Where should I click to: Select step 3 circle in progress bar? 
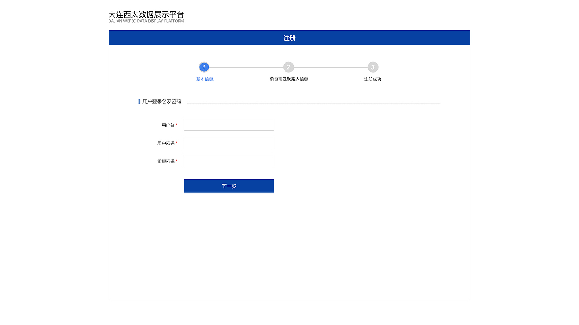(x=373, y=67)
